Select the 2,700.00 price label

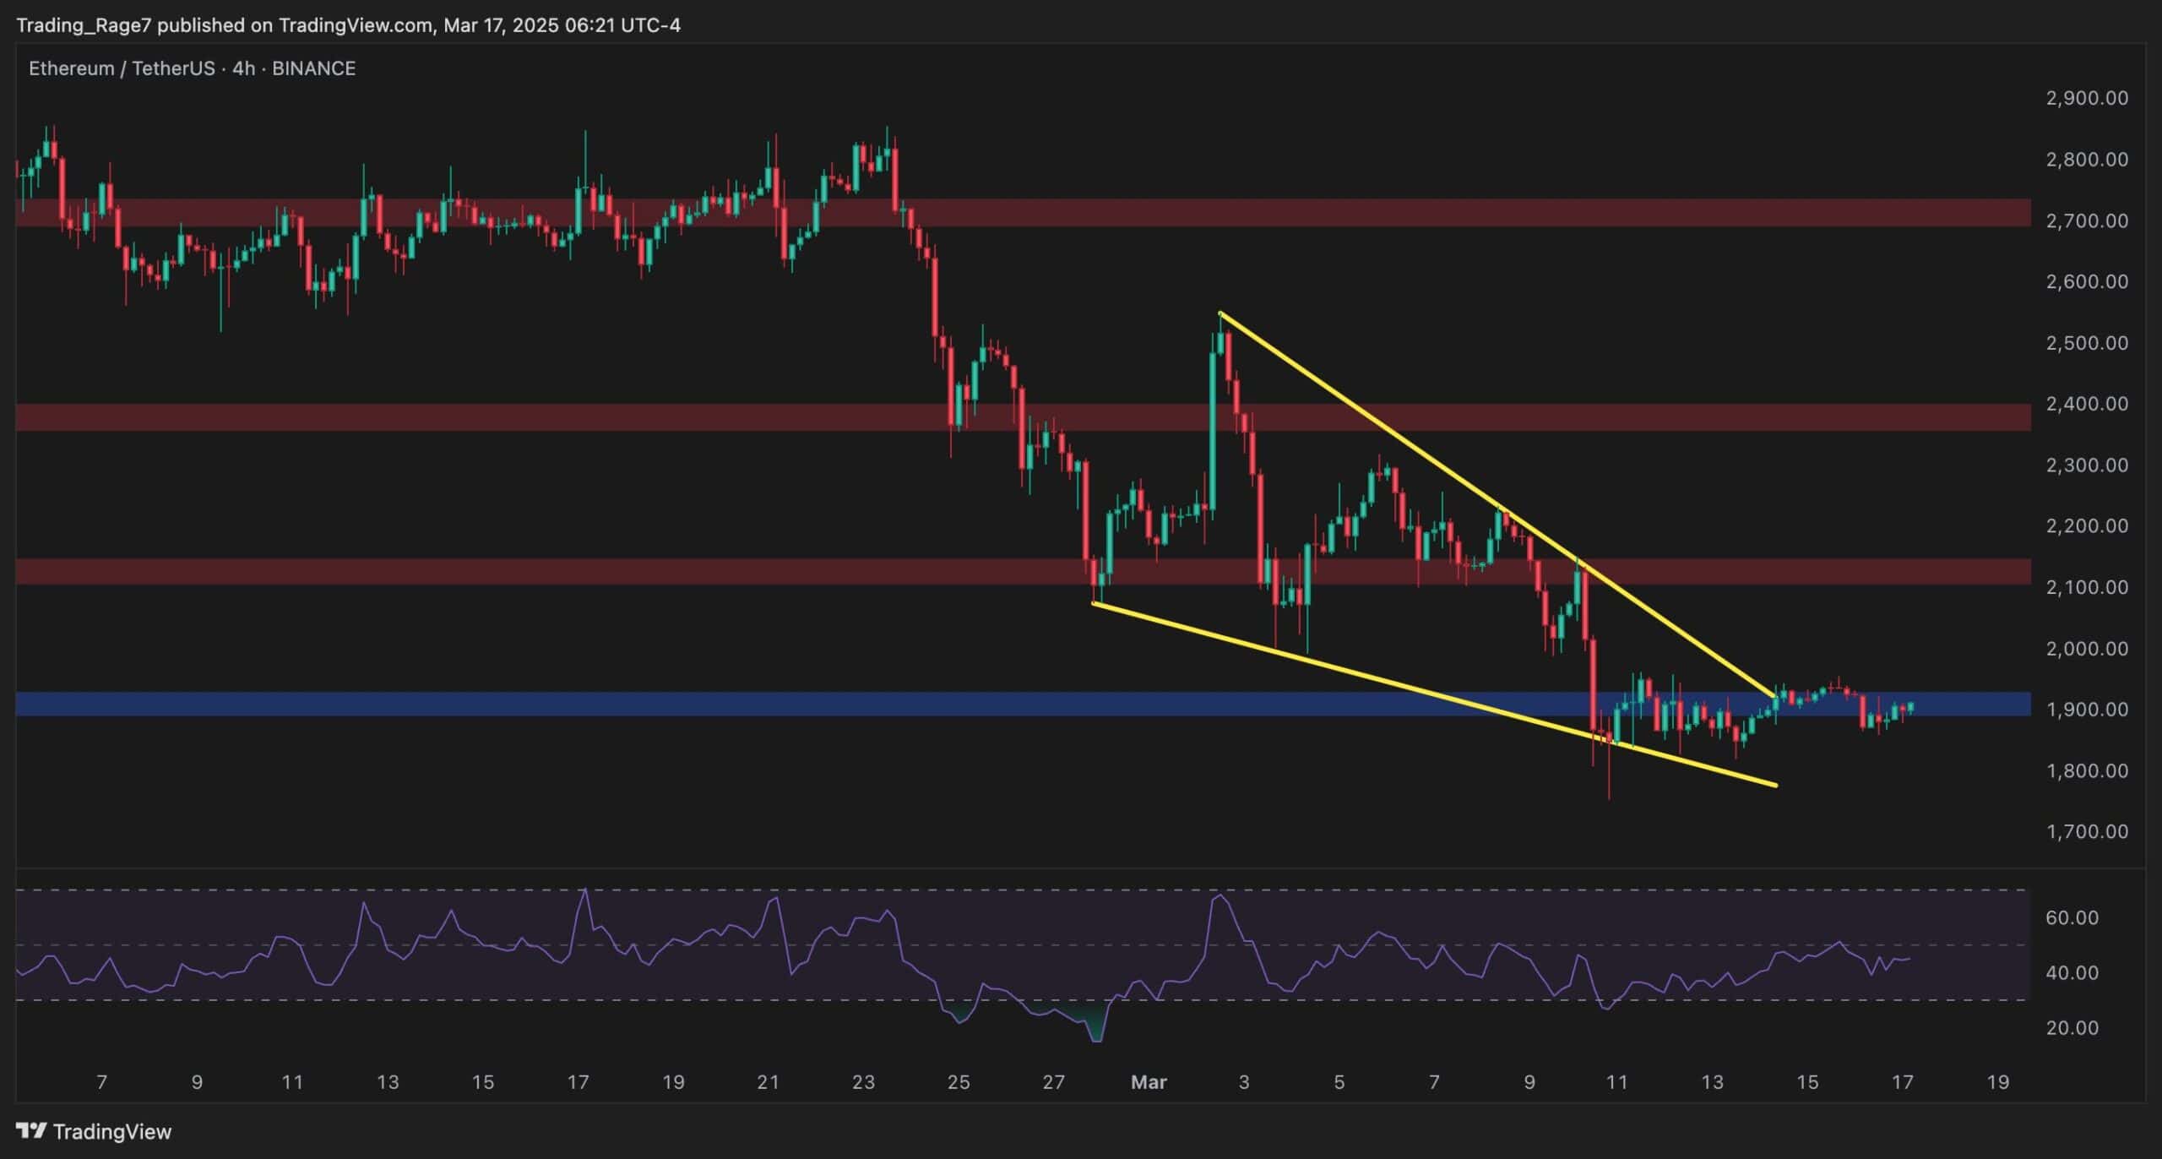click(x=2086, y=220)
